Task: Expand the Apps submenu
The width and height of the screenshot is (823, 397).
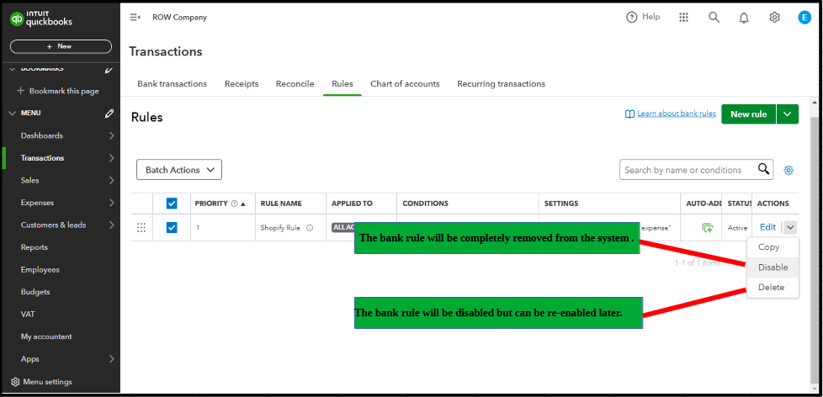Action: pos(111,359)
